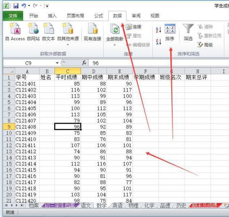This screenshot has width=229, height=217.
Task: Go to first sheet navigation arrow
Action: tap(6, 205)
